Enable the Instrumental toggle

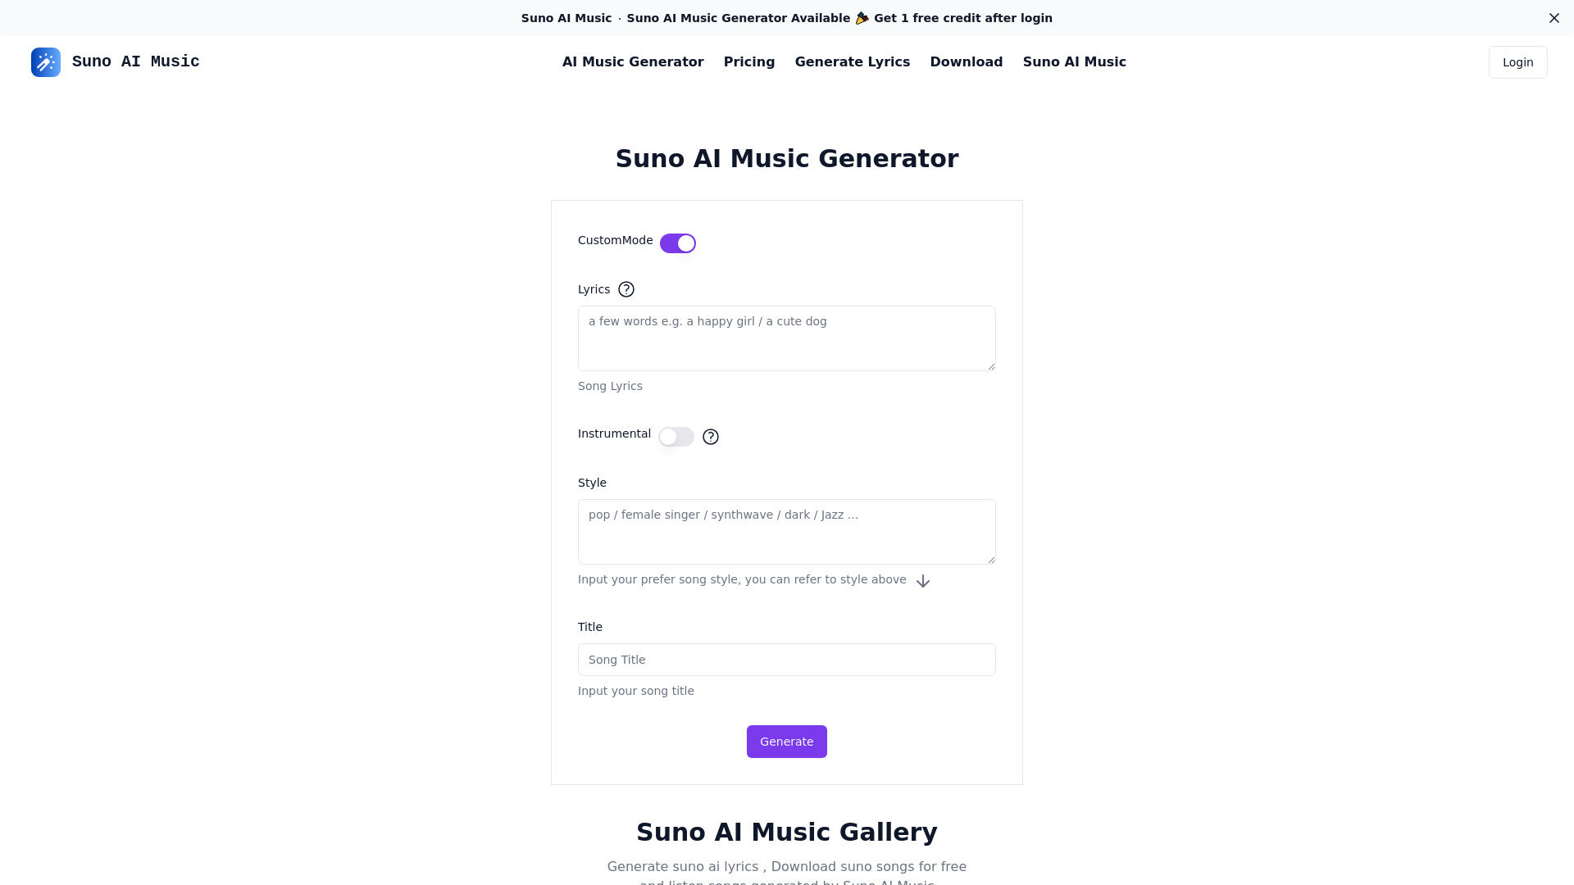676,435
